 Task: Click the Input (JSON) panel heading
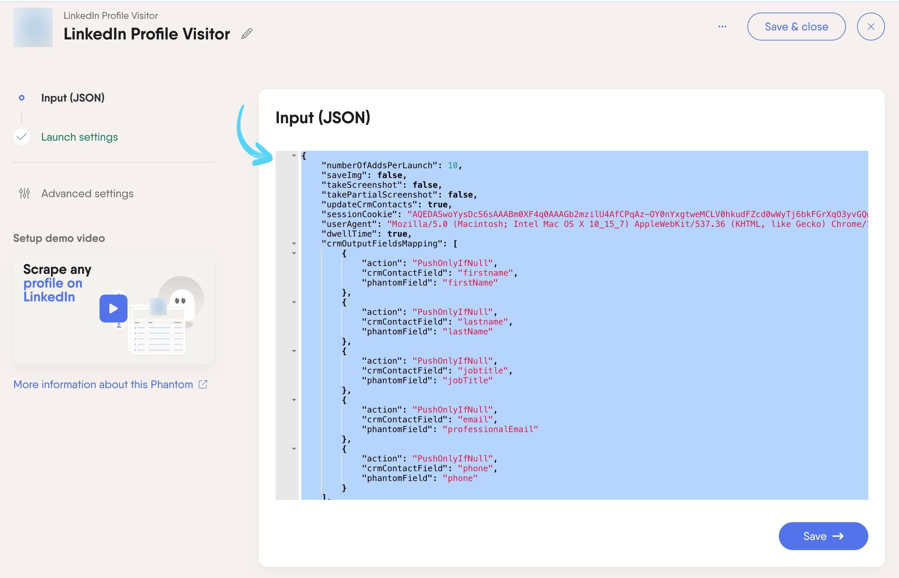[x=323, y=118]
